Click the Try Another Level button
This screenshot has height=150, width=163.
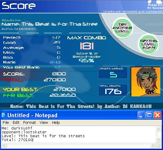point(122,28)
